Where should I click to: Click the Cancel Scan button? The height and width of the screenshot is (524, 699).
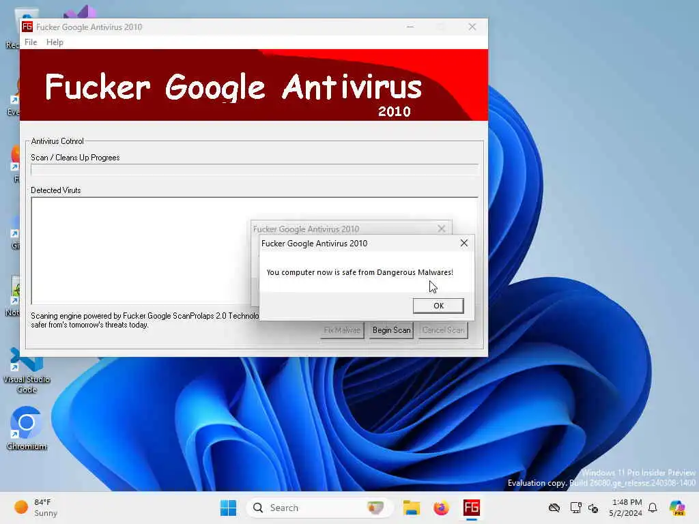443,330
